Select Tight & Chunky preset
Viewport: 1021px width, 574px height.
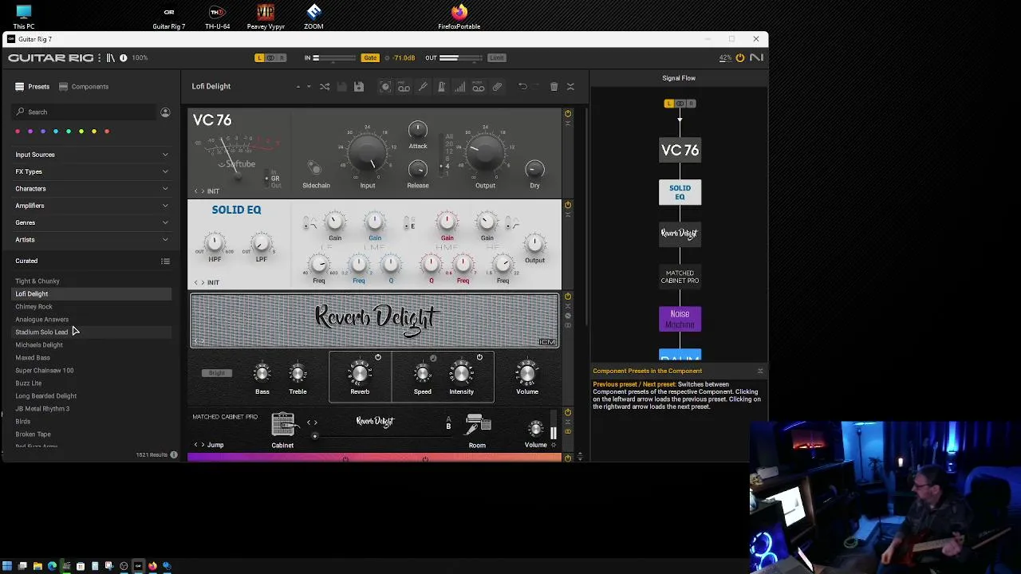point(92,281)
